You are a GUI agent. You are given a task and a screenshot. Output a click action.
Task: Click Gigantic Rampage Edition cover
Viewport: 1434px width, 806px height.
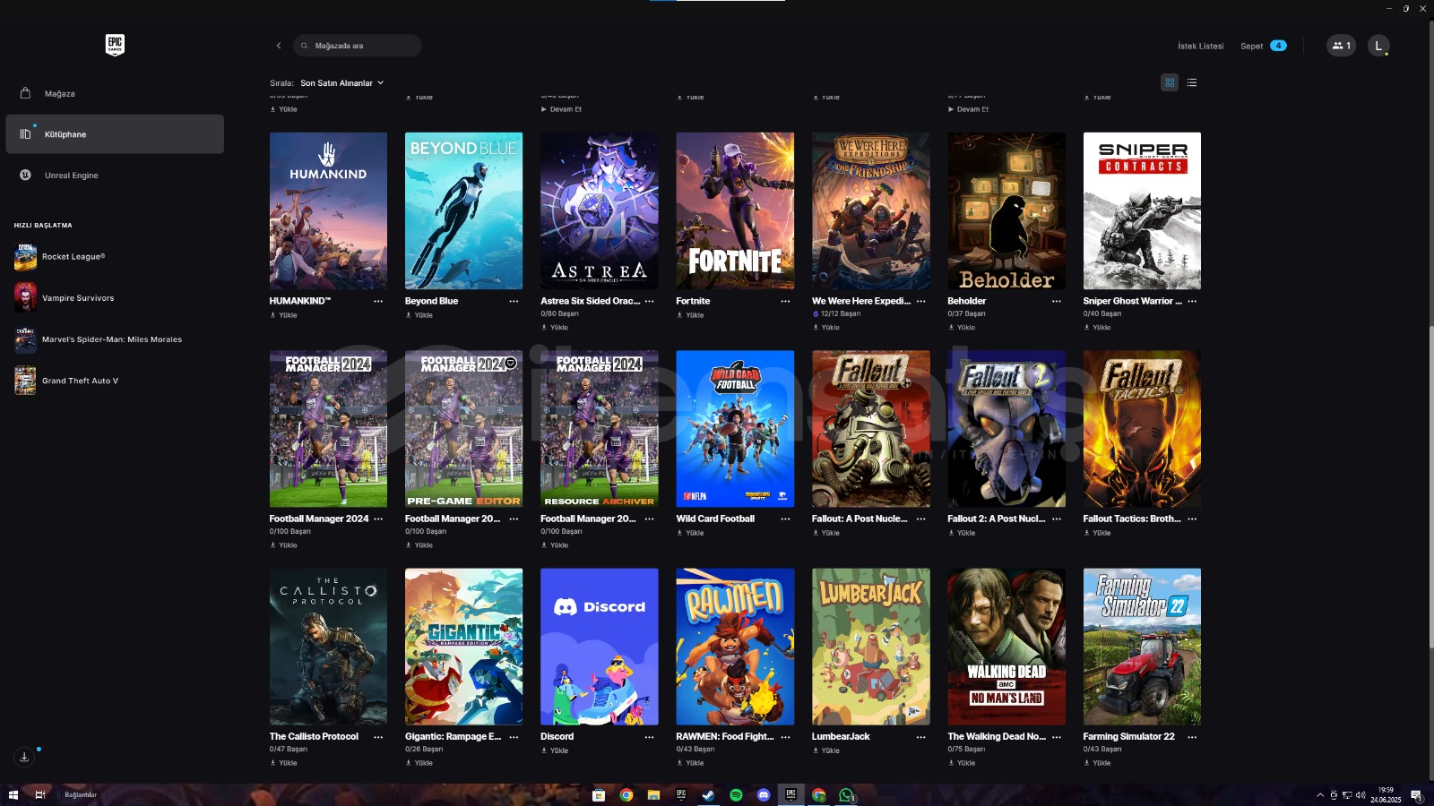(x=463, y=647)
